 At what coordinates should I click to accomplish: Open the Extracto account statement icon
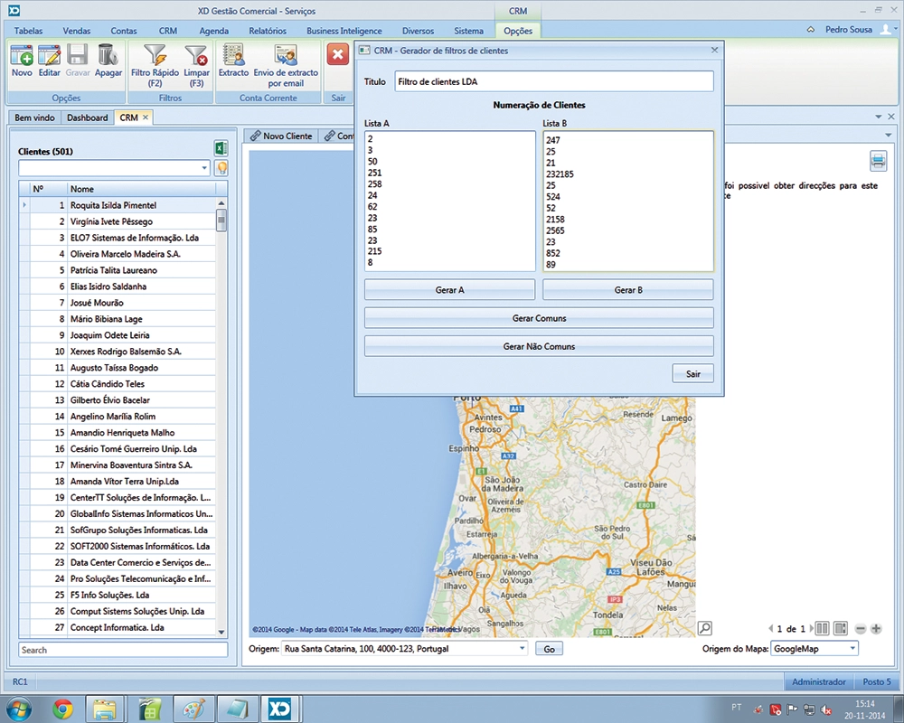[x=233, y=56]
